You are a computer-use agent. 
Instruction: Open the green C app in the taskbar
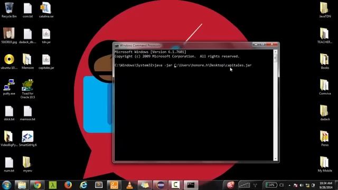tap(175, 185)
